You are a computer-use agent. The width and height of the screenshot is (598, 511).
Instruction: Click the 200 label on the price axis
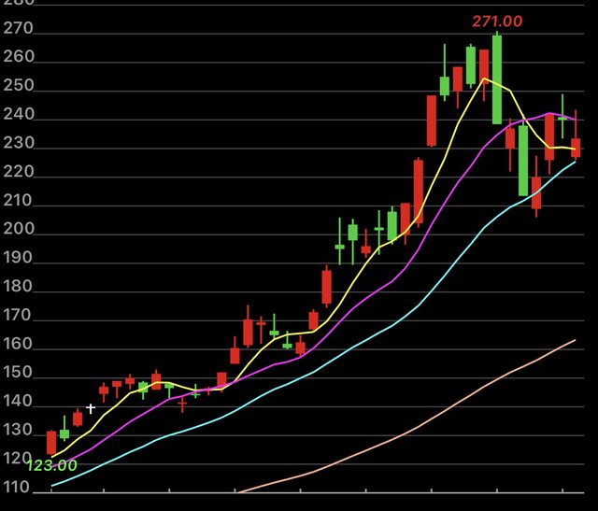pyautogui.click(x=18, y=230)
